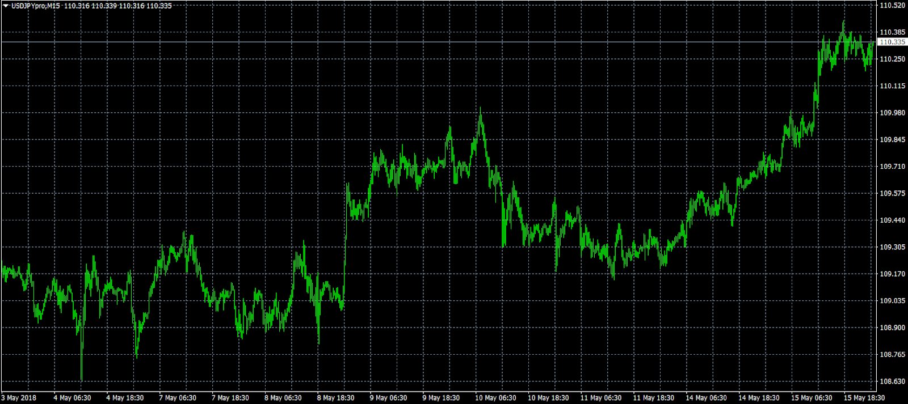Click the 14 May 18:30 time label

click(x=759, y=398)
